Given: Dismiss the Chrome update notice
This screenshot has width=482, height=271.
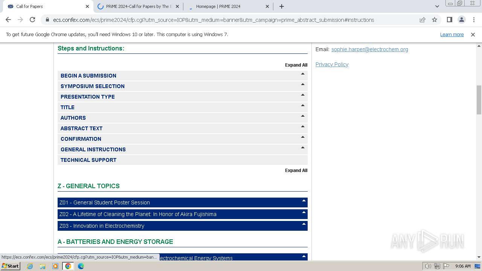Looking at the screenshot, I should 473,34.
